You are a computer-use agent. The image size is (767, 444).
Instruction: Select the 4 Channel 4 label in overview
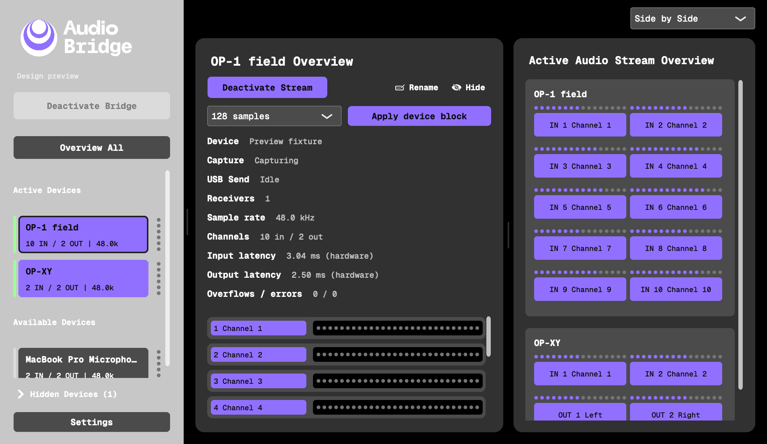tap(259, 407)
